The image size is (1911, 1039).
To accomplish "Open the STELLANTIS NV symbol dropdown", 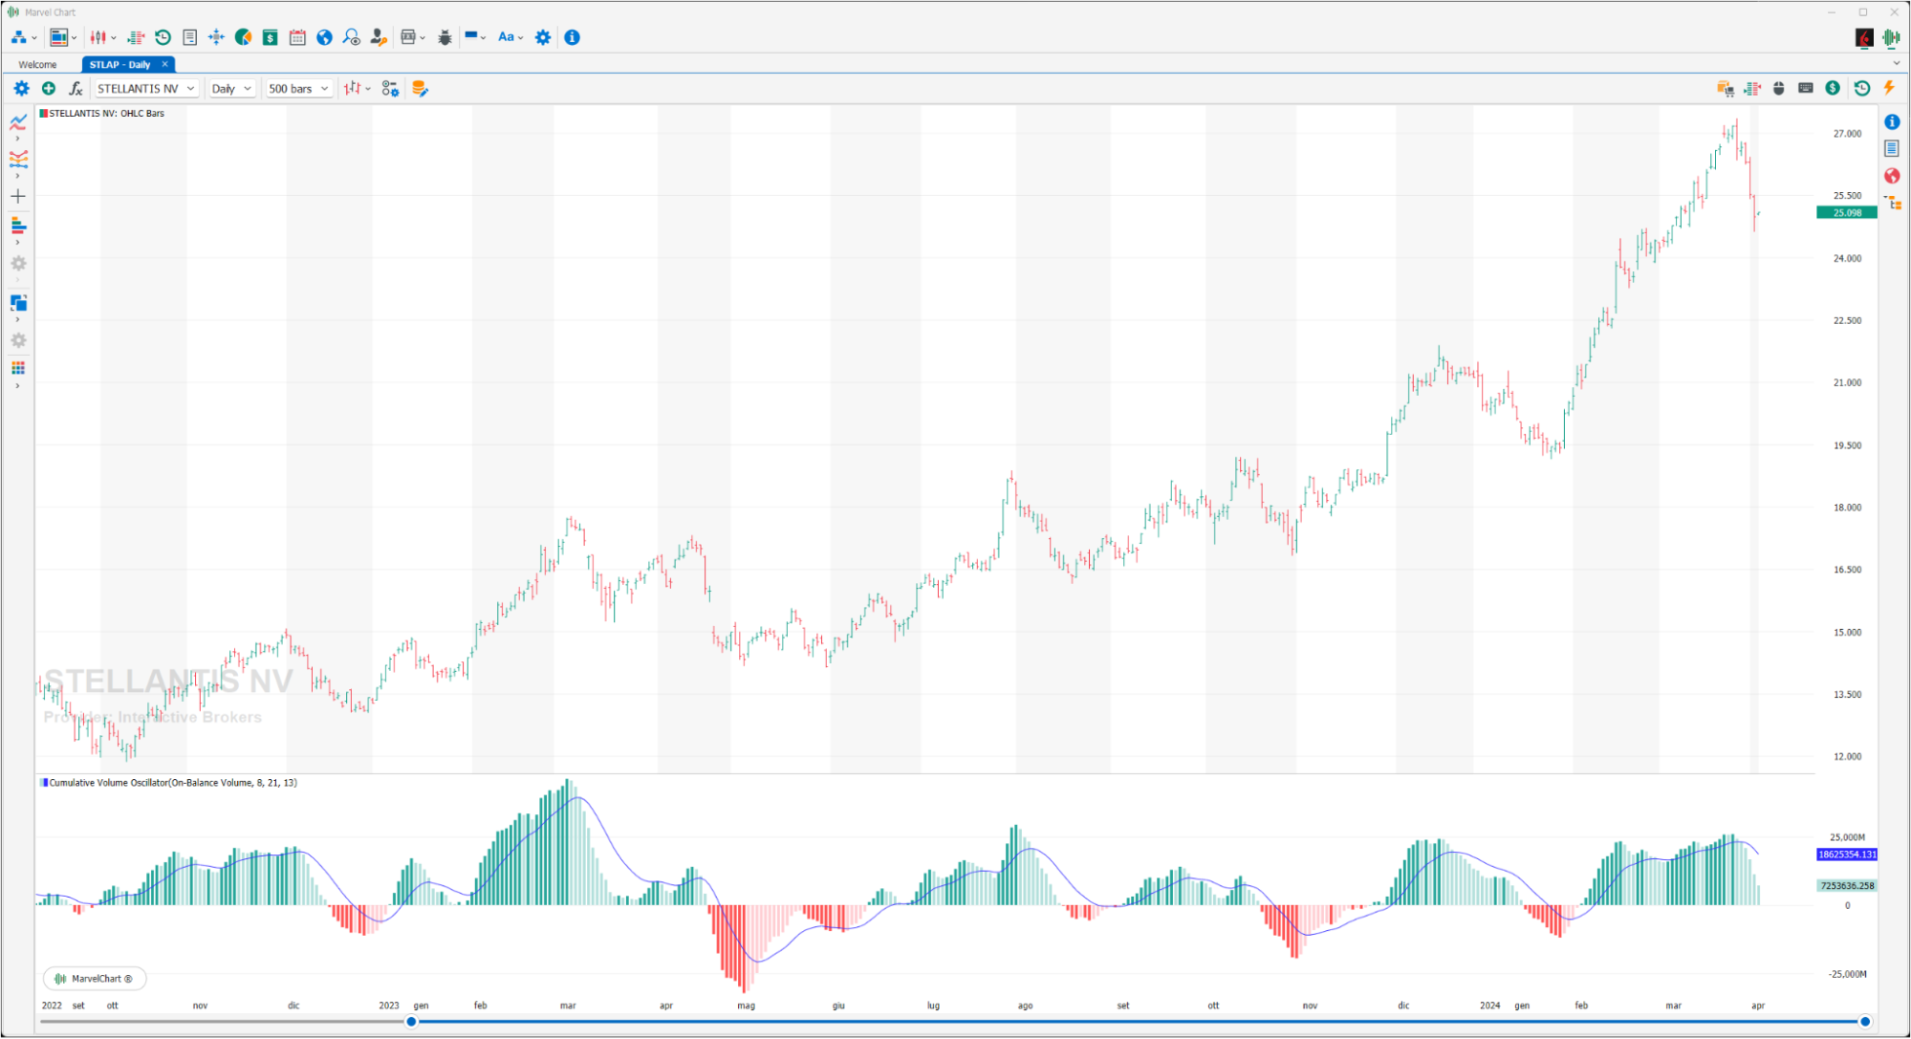I will [x=146, y=88].
